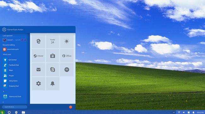Open the Edge browser tile
The width and height of the screenshot is (205, 114).
(38, 41)
